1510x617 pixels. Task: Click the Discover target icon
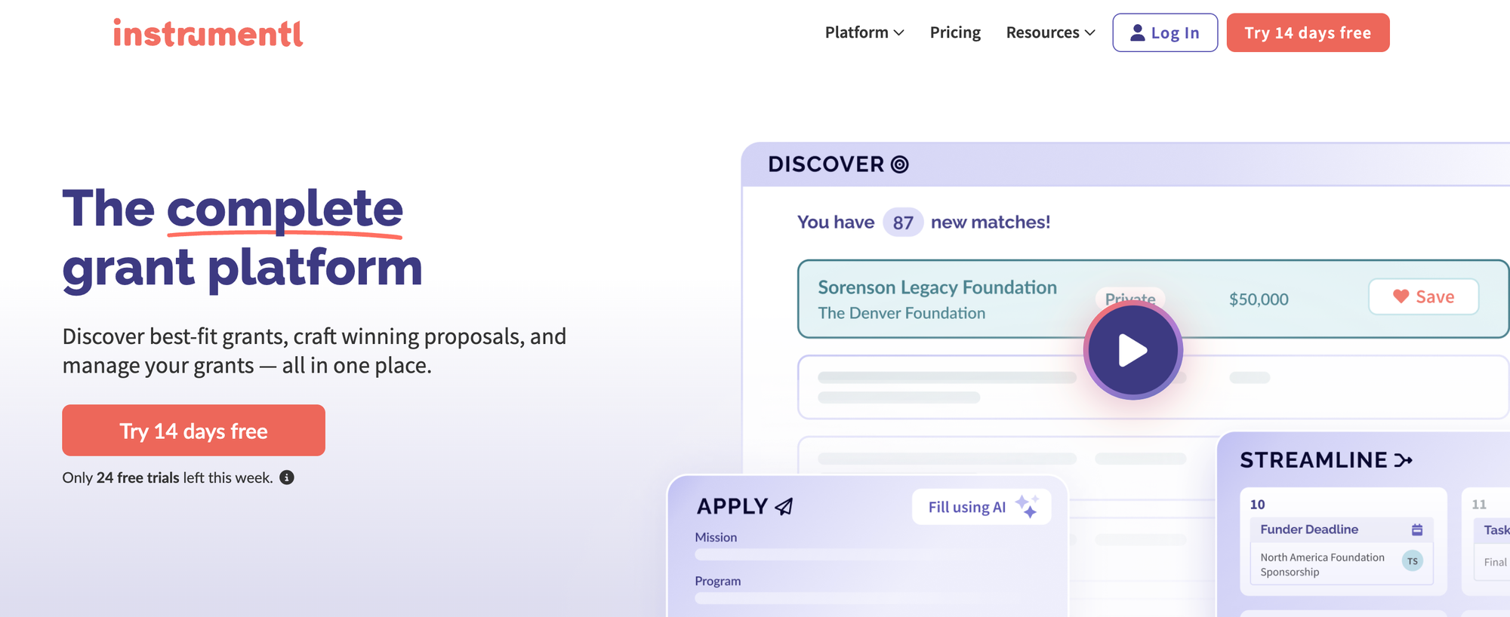point(899,164)
